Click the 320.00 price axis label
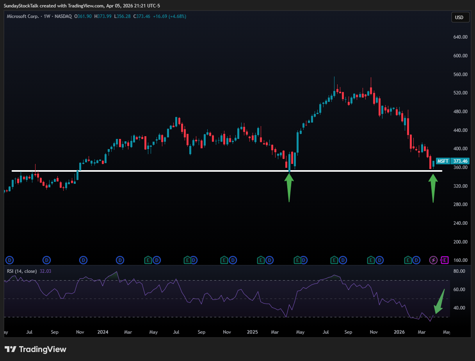The height and width of the screenshot is (361, 475). [x=460, y=186]
